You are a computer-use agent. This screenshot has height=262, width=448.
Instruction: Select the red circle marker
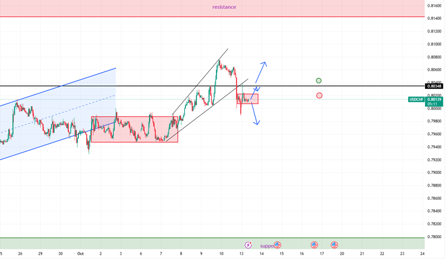pyautogui.click(x=319, y=96)
